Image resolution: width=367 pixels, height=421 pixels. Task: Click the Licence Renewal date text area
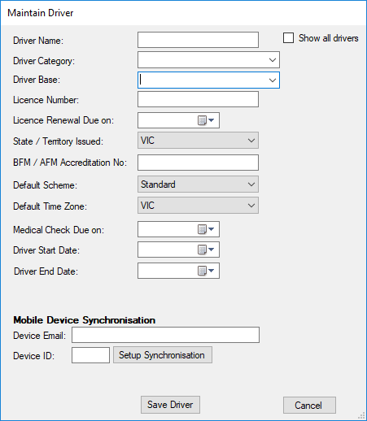[168, 120]
